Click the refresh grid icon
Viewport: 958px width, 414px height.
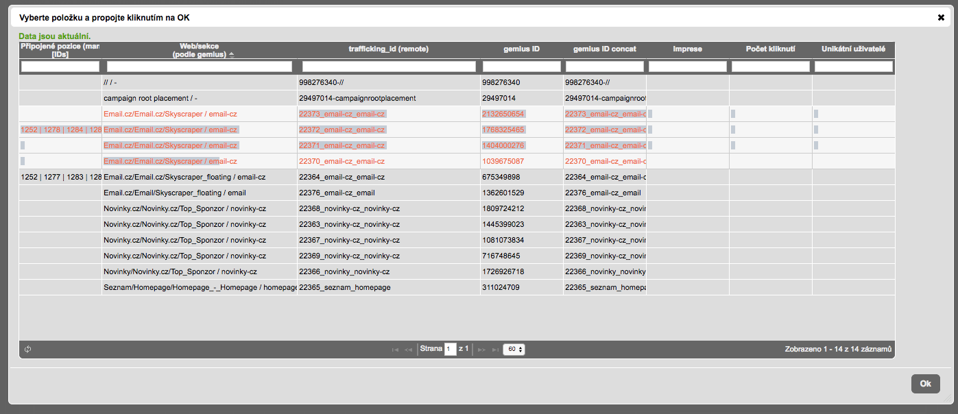[28, 350]
